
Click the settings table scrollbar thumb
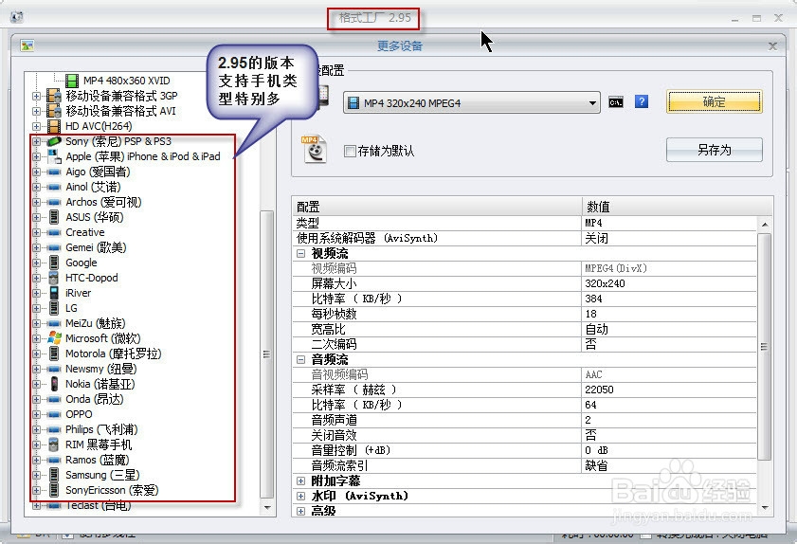[x=764, y=347]
